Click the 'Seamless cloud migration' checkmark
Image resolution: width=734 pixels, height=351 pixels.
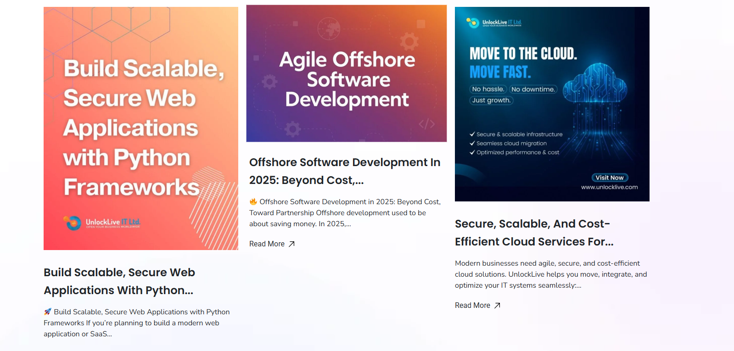point(472,144)
